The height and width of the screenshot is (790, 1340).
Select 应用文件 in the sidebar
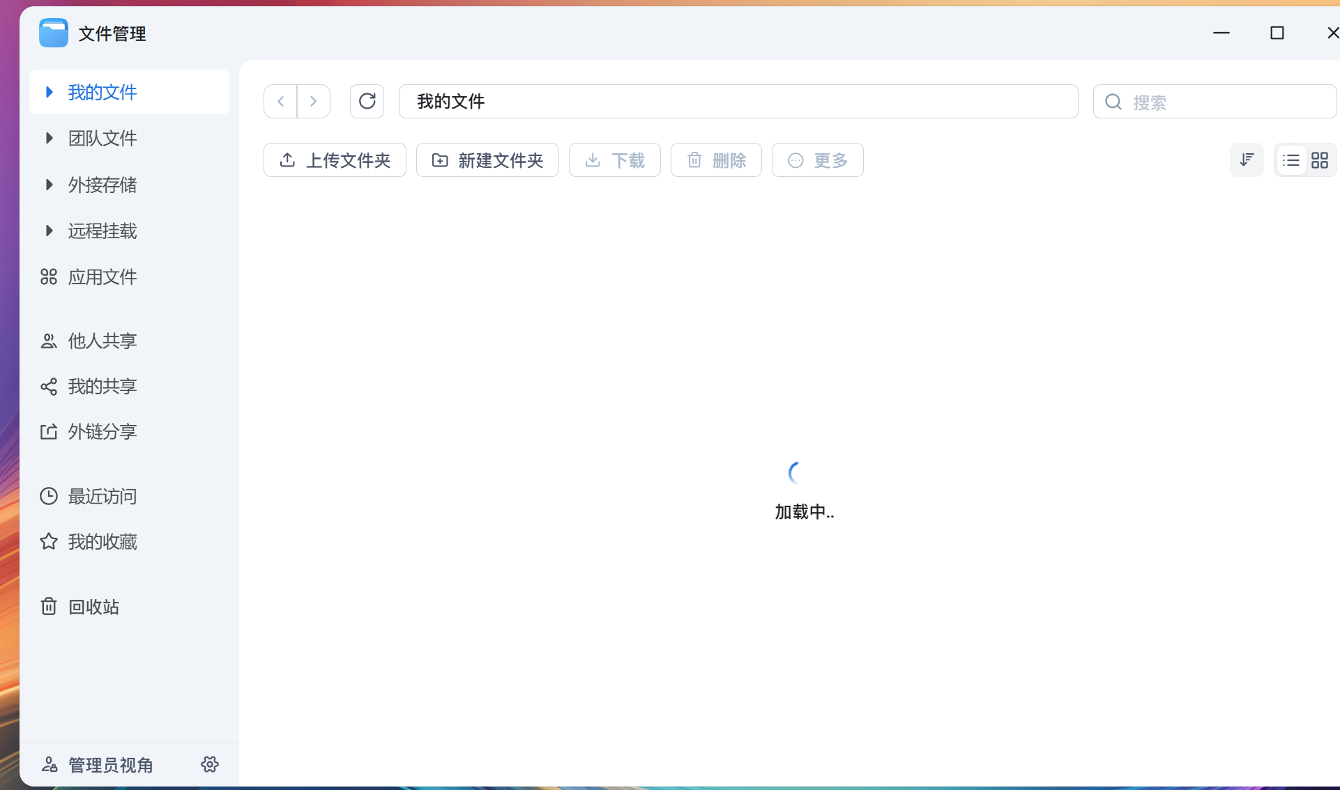tap(102, 277)
